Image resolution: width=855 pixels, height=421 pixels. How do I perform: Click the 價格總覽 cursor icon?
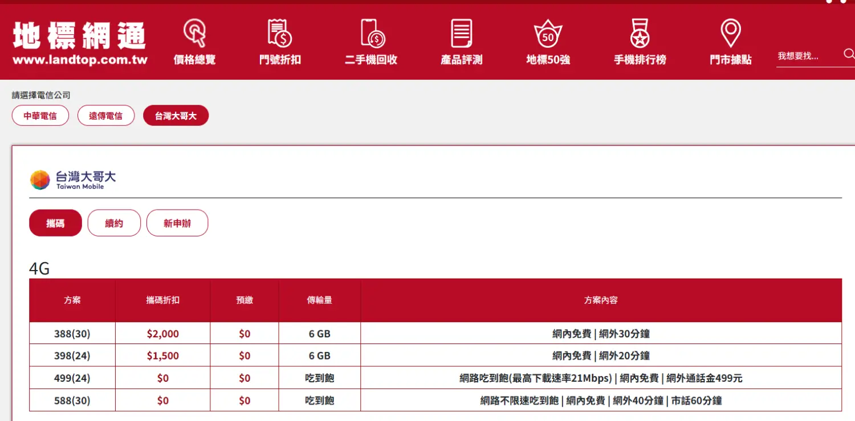(x=194, y=32)
